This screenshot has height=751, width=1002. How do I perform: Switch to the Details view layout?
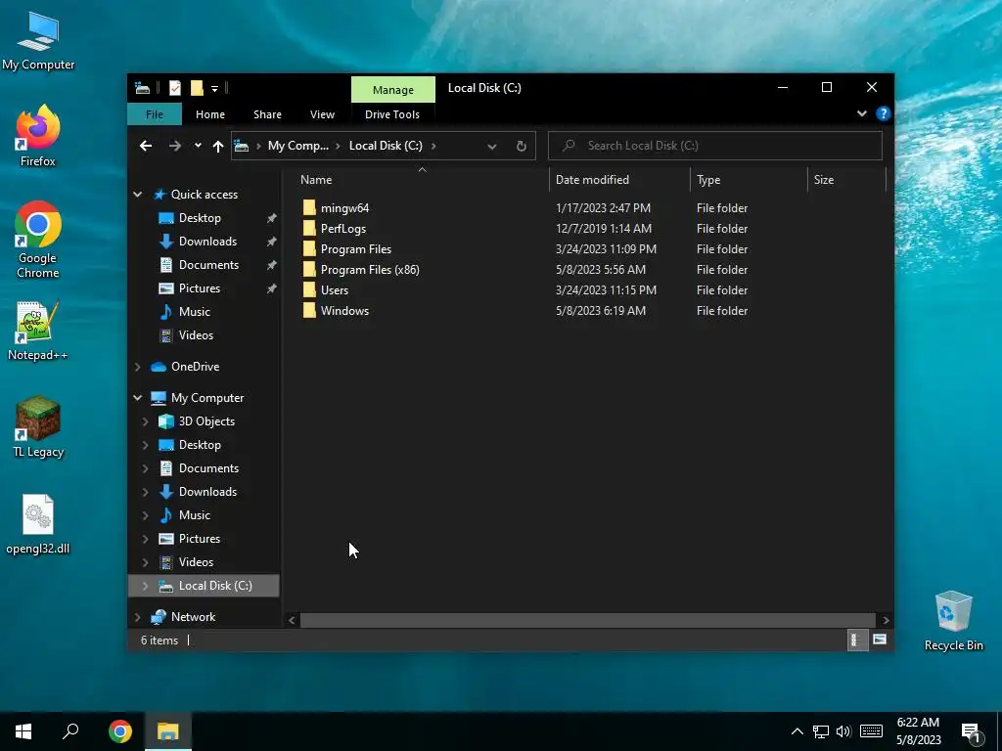pyautogui.click(x=855, y=640)
